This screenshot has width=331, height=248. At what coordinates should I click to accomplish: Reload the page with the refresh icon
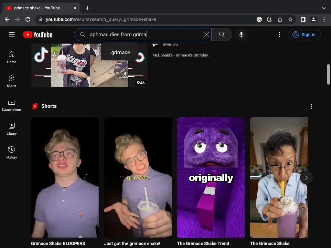click(28, 19)
